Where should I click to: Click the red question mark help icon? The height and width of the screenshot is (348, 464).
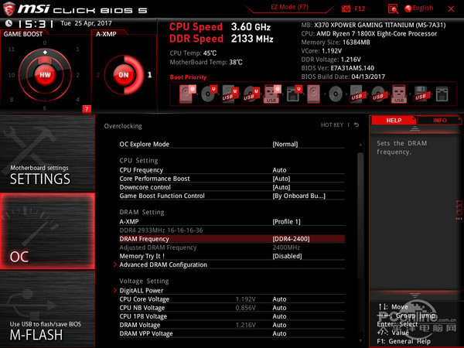[x=87, y=109]
